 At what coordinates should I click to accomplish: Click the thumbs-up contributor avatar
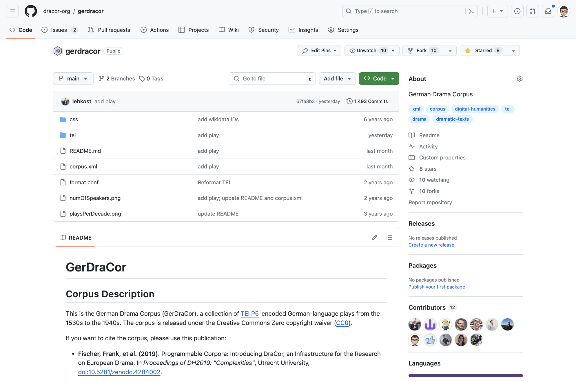430,340
